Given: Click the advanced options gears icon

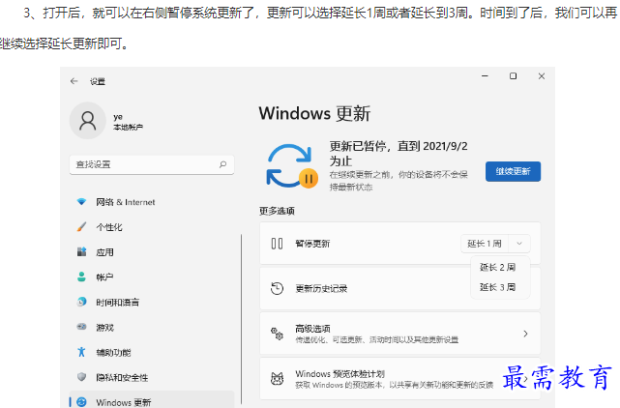Looking at the screenshot, I should (277, 334).
